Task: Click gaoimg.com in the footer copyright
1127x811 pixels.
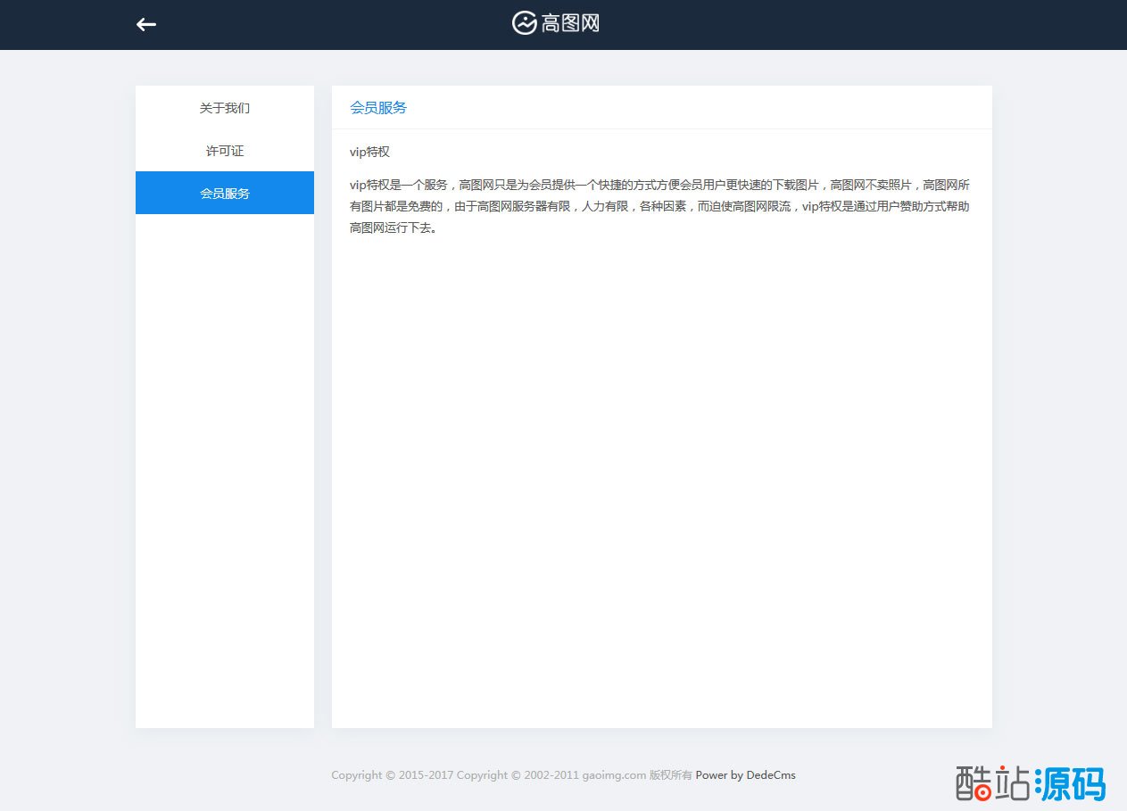Action: [613, 775]
